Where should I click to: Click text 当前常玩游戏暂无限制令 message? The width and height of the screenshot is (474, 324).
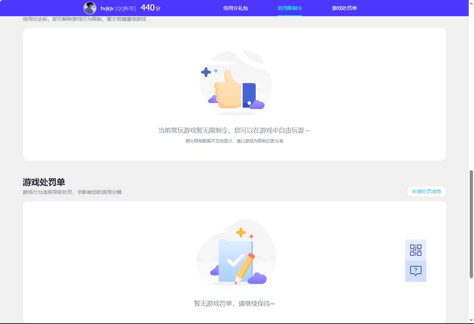point(234,131)
